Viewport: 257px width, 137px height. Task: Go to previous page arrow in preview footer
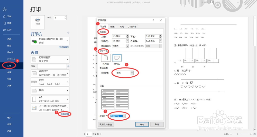coord(84,134)
